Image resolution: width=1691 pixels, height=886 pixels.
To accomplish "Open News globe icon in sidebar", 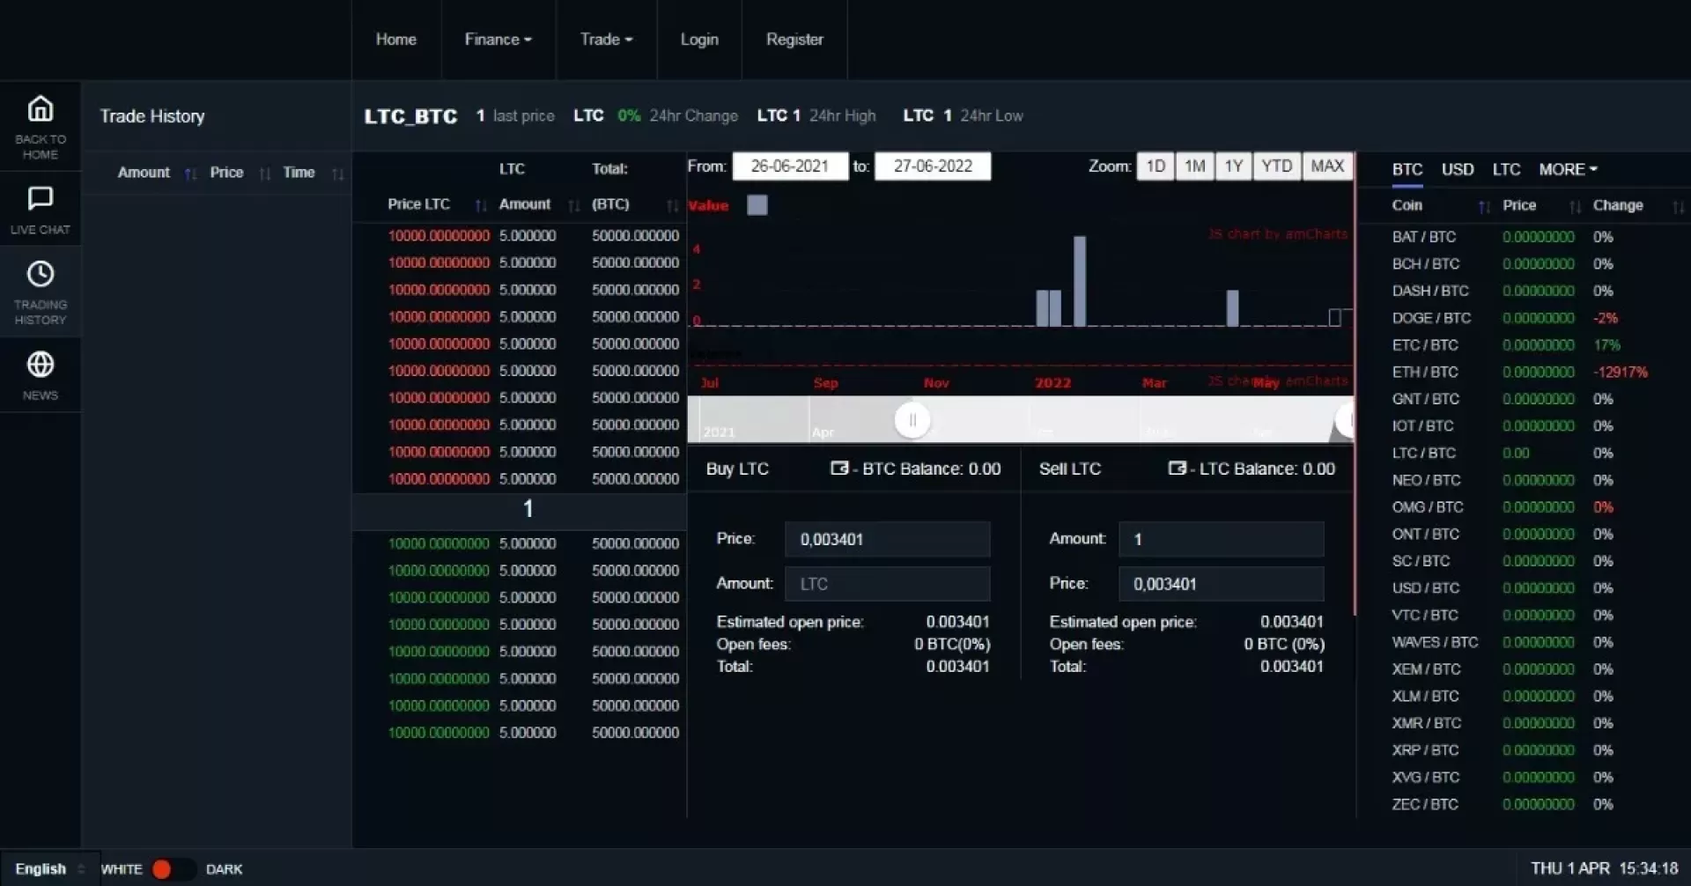I will [x=41, y=365].
